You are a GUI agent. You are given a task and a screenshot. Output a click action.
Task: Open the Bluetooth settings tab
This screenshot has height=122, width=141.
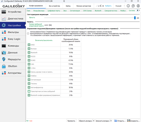coord(98,11)
